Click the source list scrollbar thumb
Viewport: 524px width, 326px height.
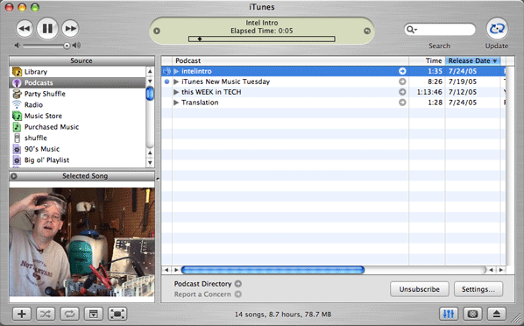(x=150, y=93)
